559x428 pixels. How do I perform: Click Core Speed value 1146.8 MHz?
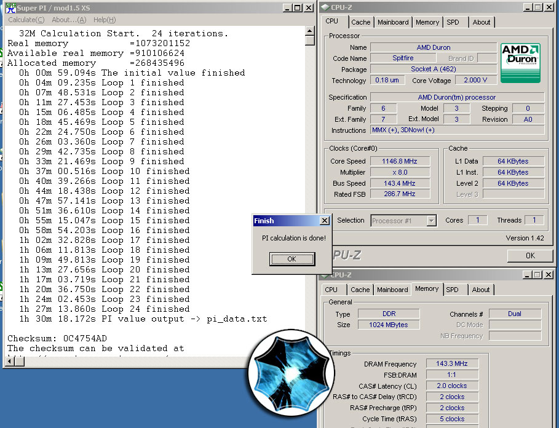(x=400, y=161)
